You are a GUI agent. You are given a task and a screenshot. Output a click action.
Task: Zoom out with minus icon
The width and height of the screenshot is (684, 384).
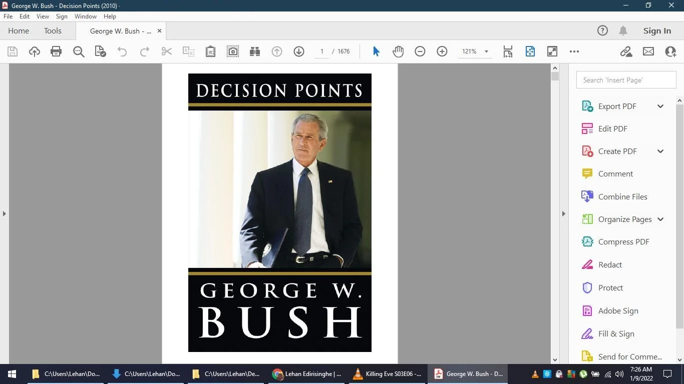click(420, 51)
